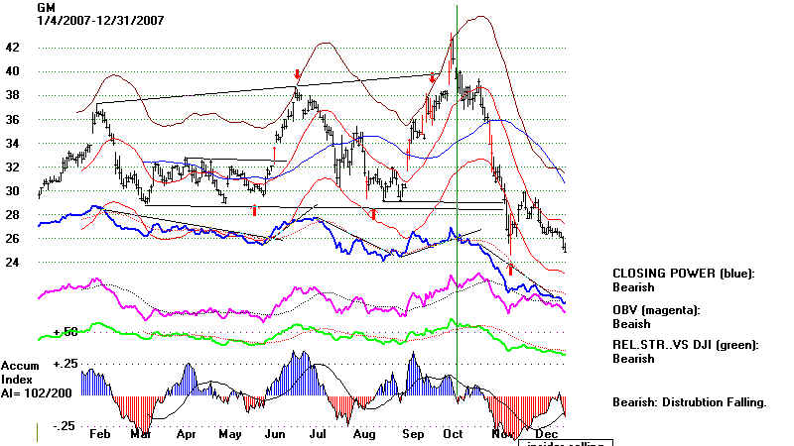
Task: Click the 32 price axis label
Action: point(13,167)
